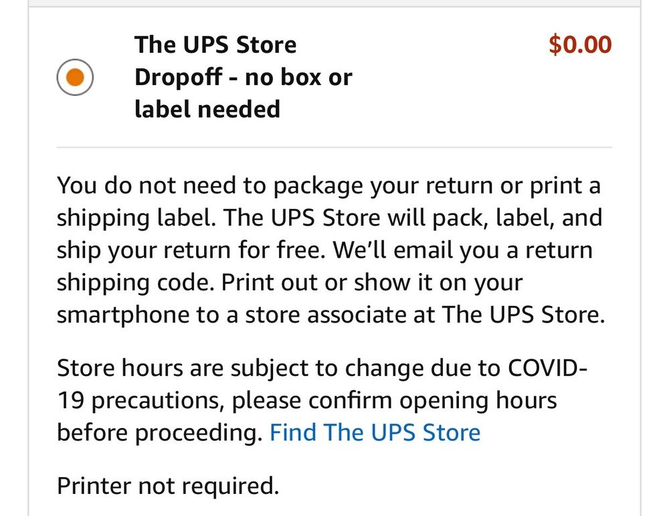Image resolution: width=669 pixels, height=516 pixels.
Task: Click "The UPS Store" option title line
Action: pyautogui.click(x=215, y=46)
